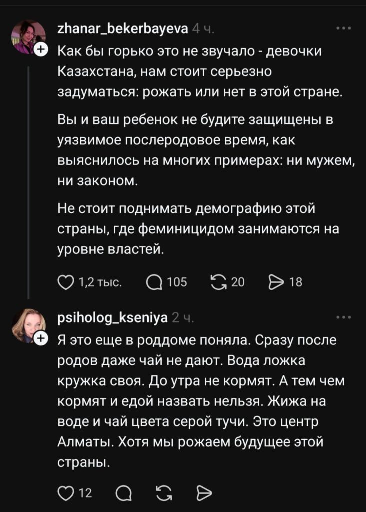Open more options for psiholog_kseniya's reply
Image resolution: width=366 pixels, height=512 pixels.
[343, 317]
